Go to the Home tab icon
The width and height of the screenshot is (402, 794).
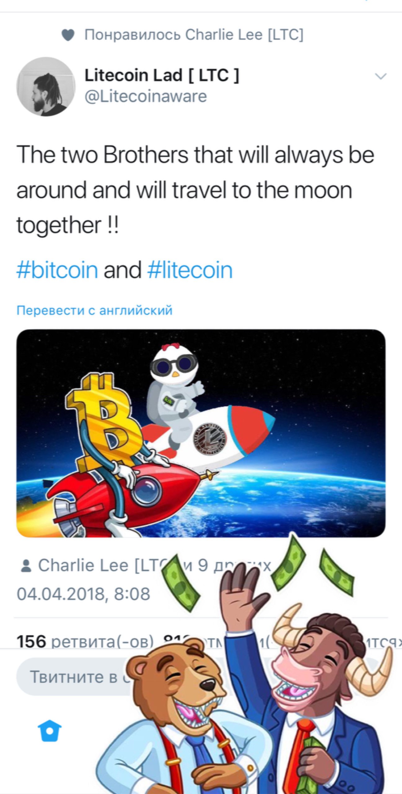point(49,731)
